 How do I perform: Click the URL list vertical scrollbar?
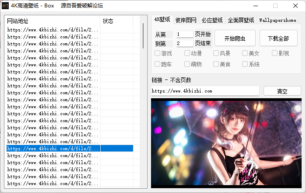[143, 36]
